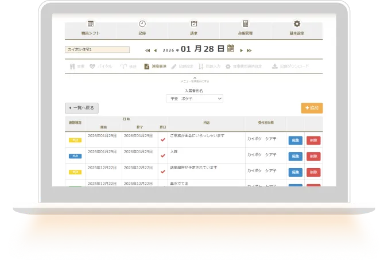Screen dimensions: 388x265
Task: Open the count input sort icon tab
Action: tap(209, 67)
